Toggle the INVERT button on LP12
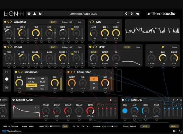 pyautogui.click(x=127, y=47)
